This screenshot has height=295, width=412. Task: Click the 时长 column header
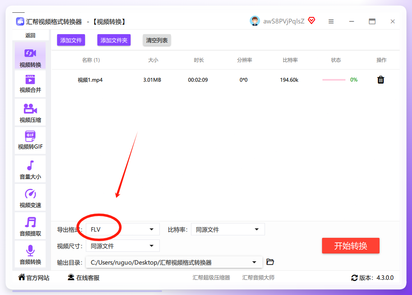coord(199,60)
